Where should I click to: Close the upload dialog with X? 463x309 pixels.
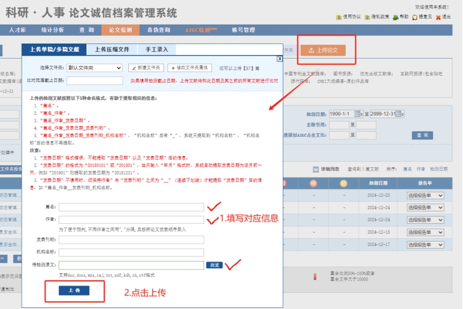click(280, 59)
